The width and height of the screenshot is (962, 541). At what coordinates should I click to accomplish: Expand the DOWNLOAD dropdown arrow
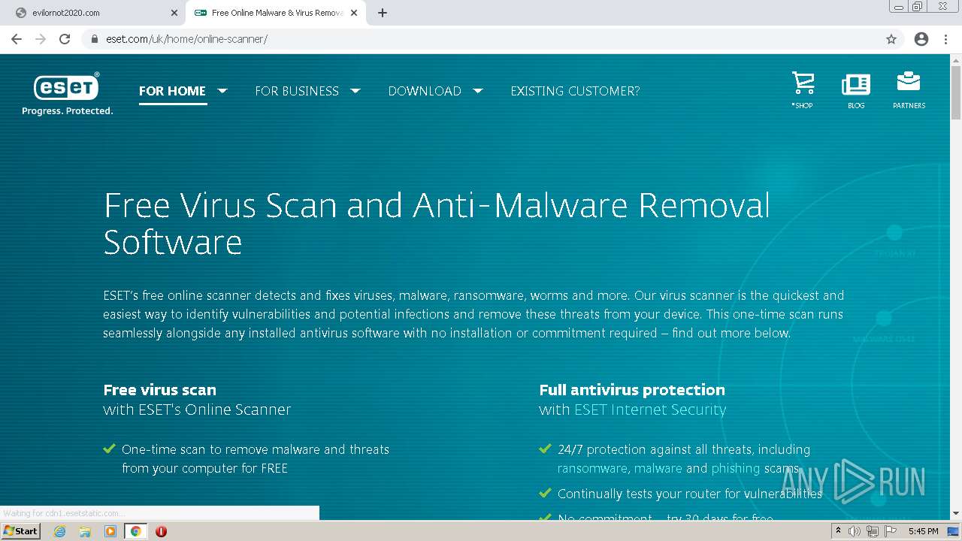point(478,91)
